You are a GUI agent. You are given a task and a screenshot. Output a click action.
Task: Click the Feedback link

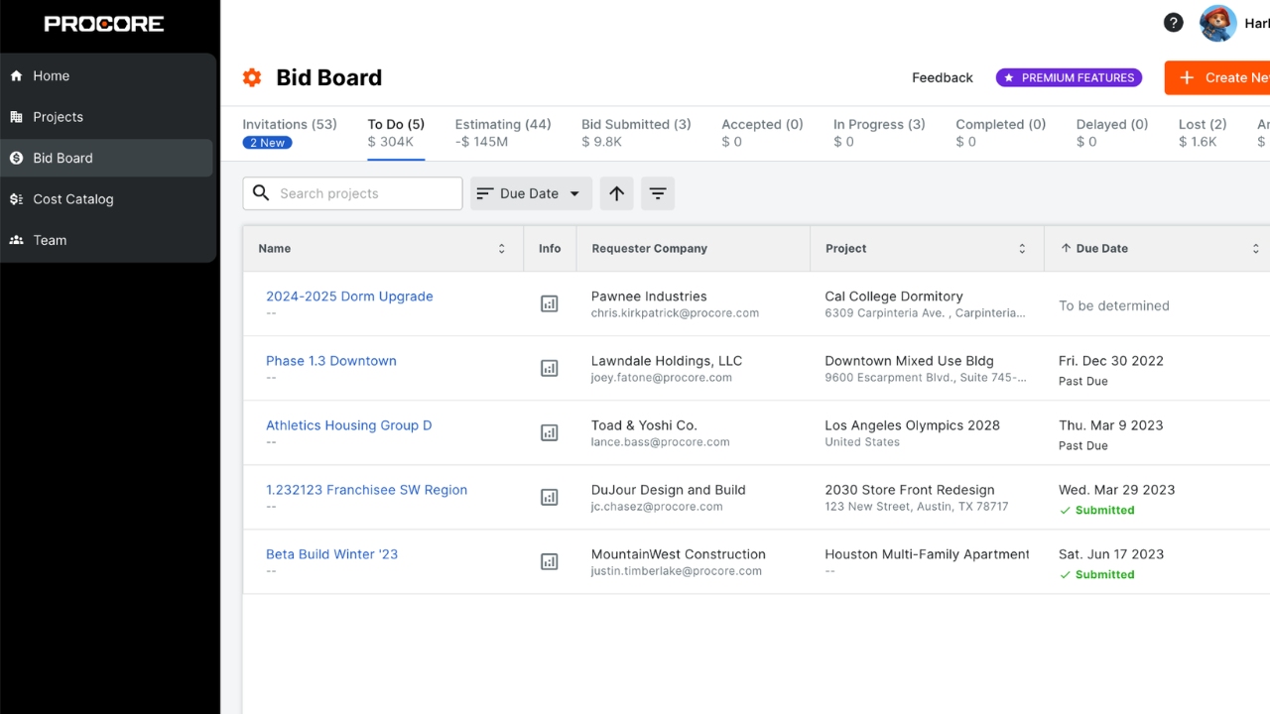point(943,77)
